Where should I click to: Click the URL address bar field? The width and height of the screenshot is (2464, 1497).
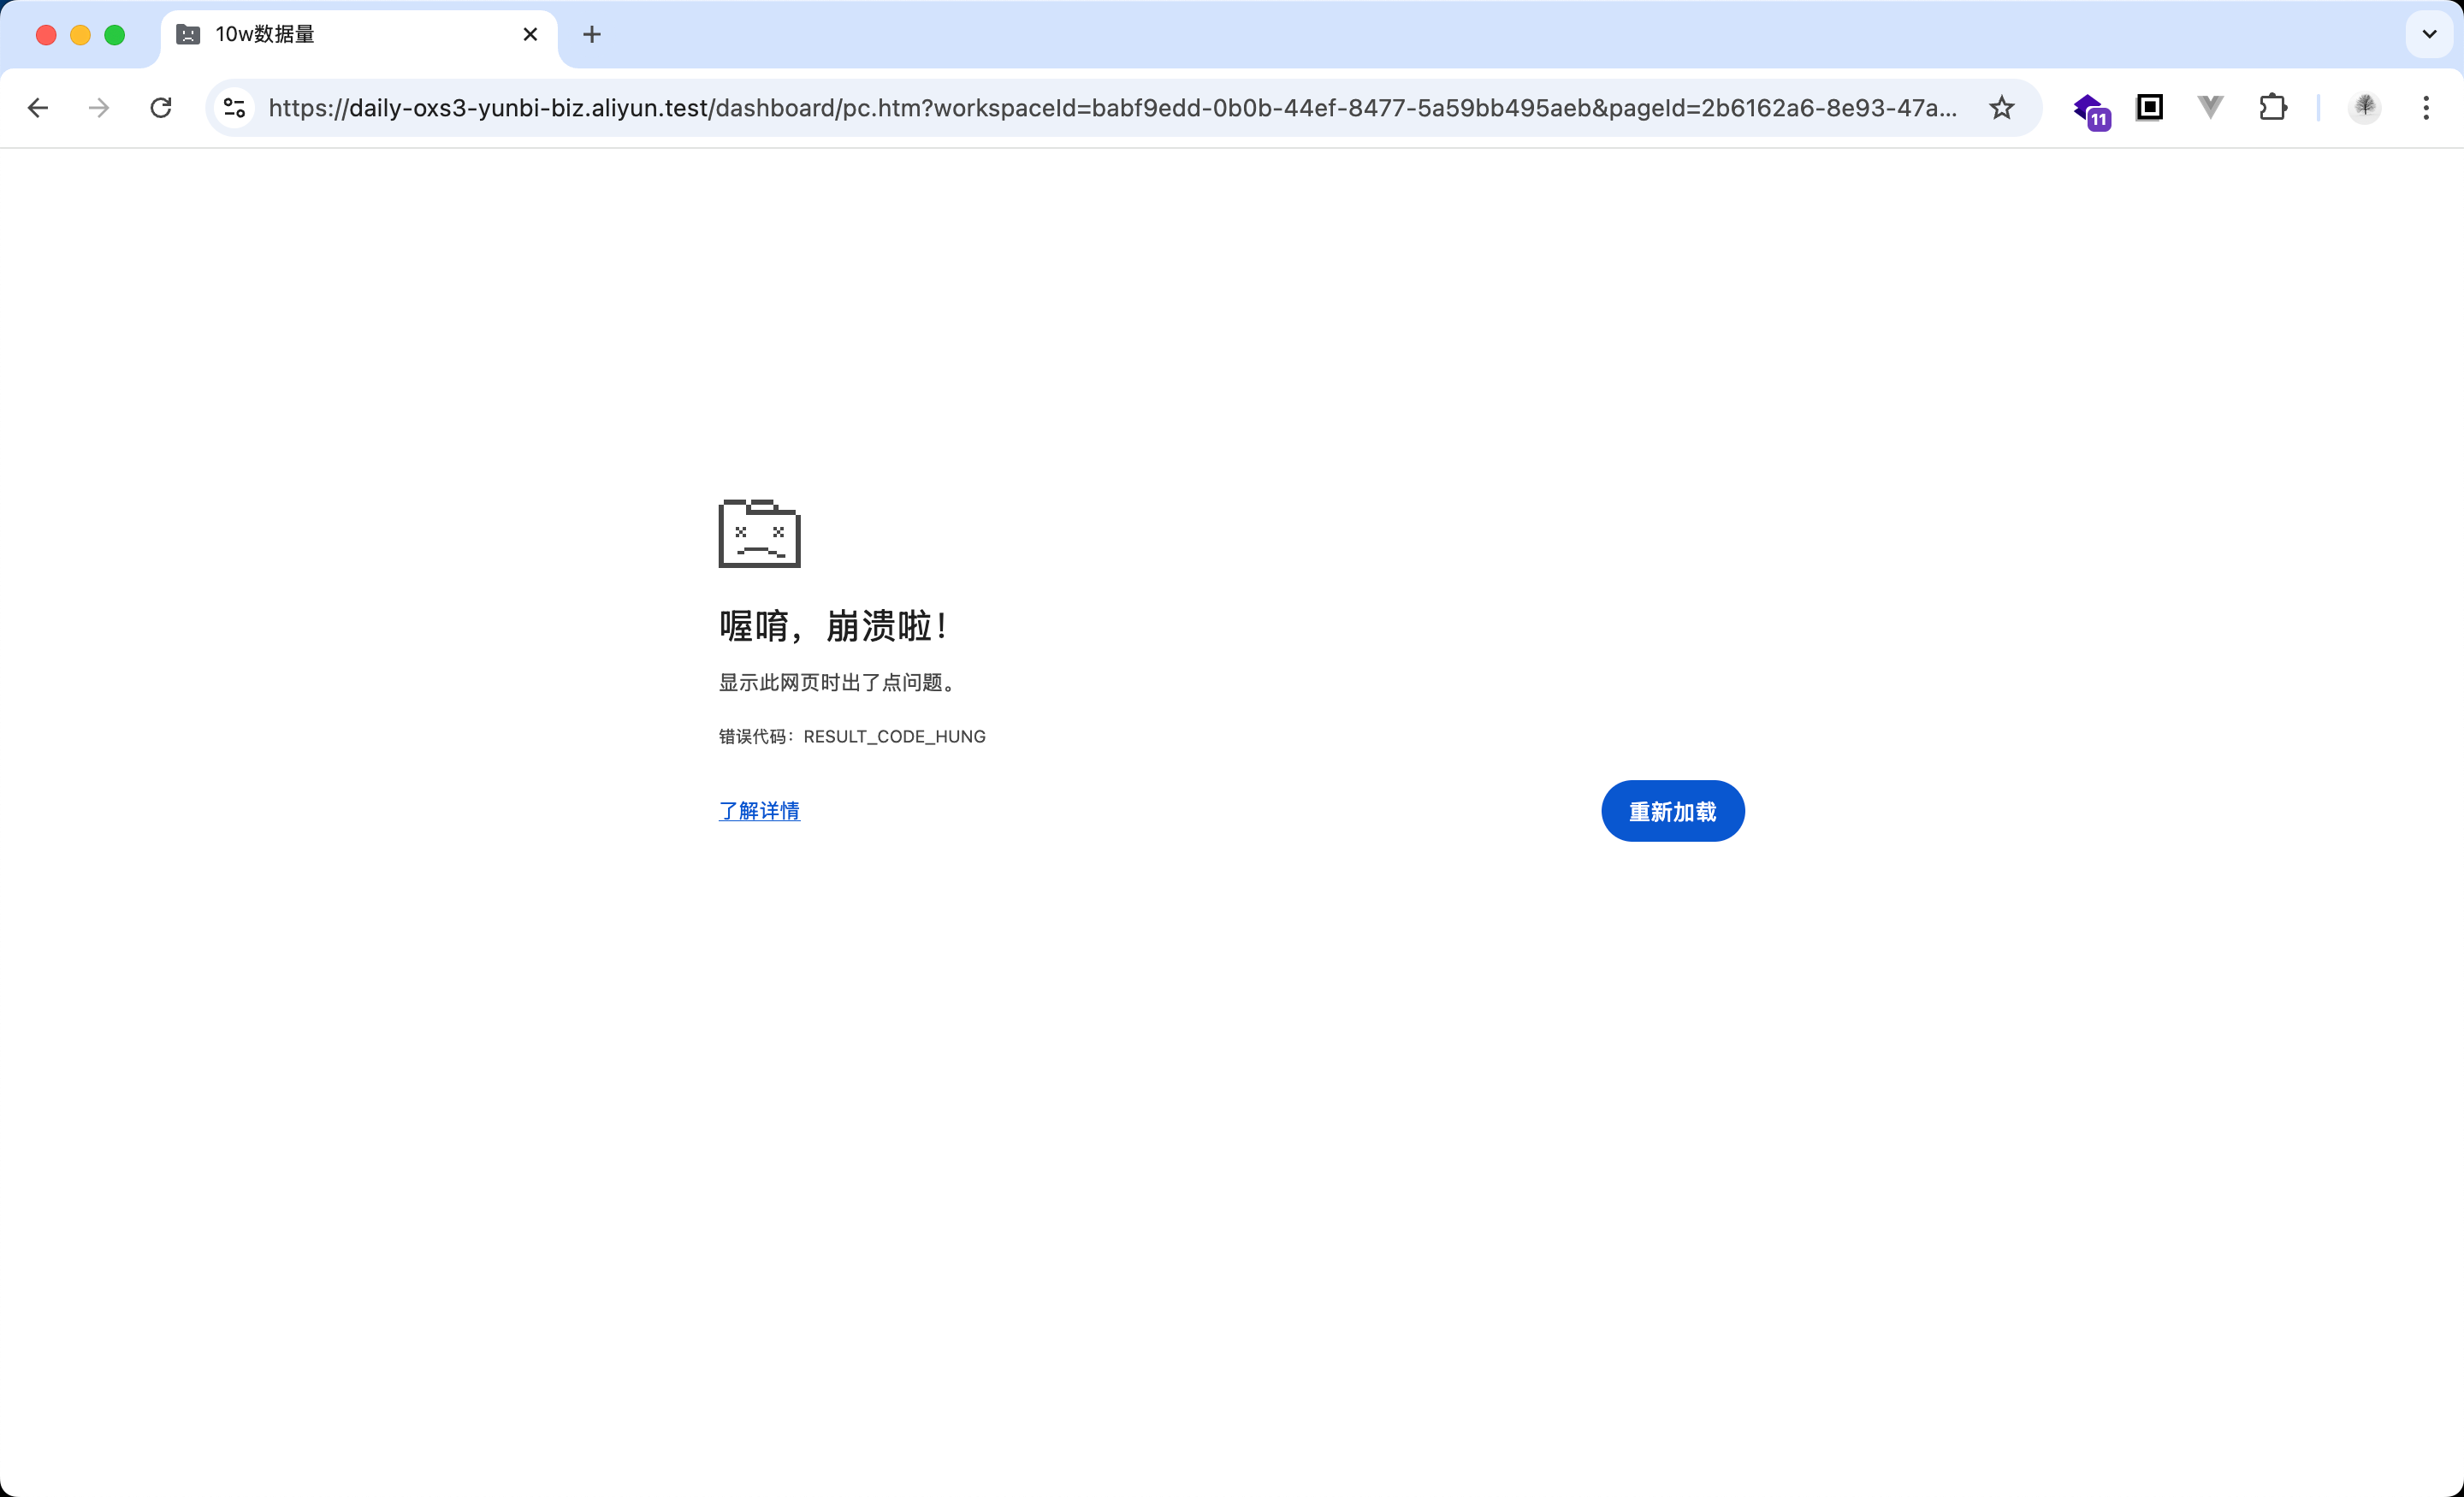(1113, 108)
